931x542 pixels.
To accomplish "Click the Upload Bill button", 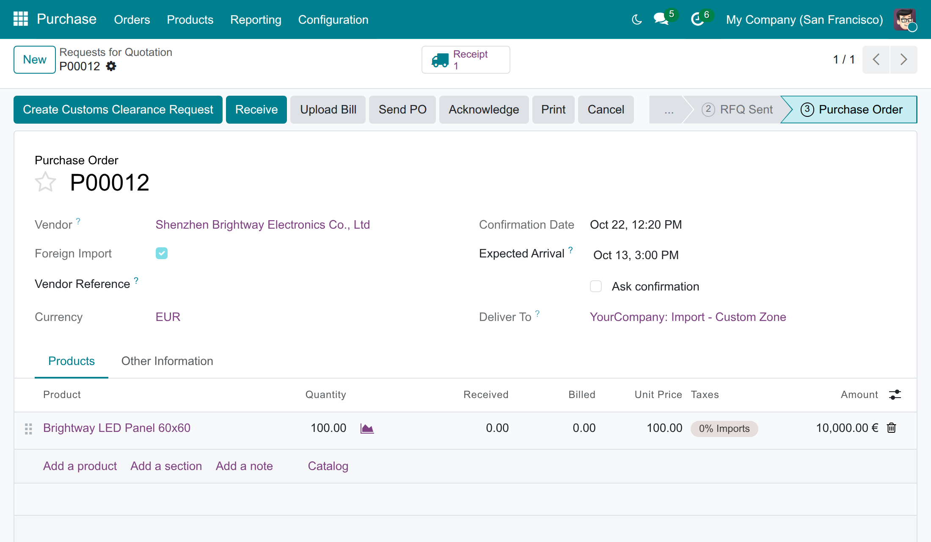I will [x=328, y=110].
